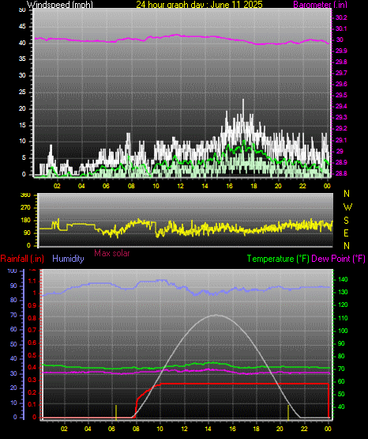368x439 pixels.
Task: Click the hour label 12 under wind graph
Action: point(181,186)
